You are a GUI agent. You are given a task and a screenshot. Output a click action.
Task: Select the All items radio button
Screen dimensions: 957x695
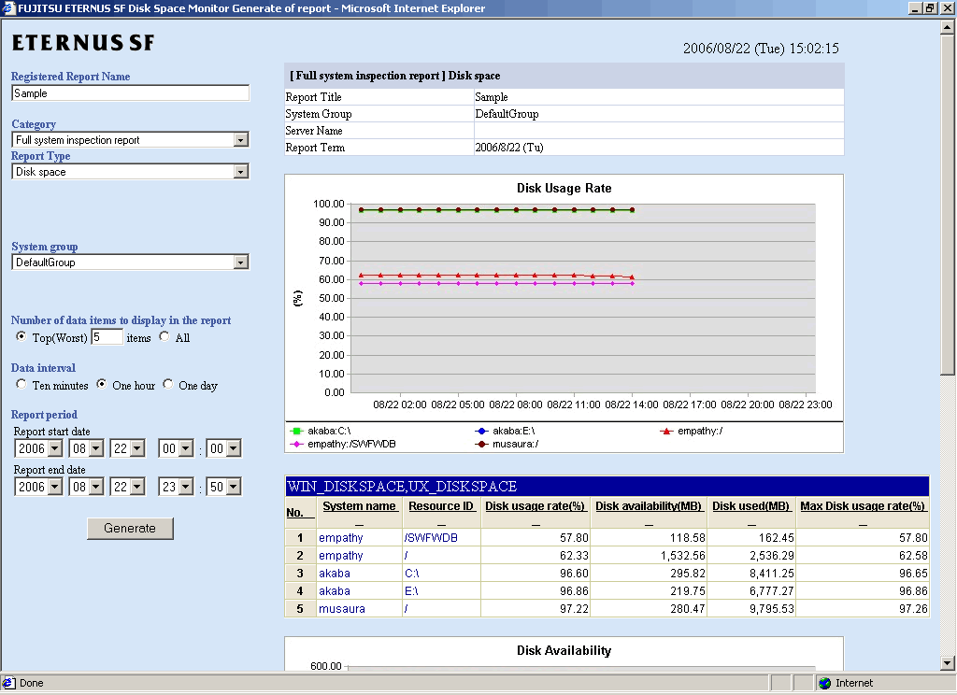164,336
